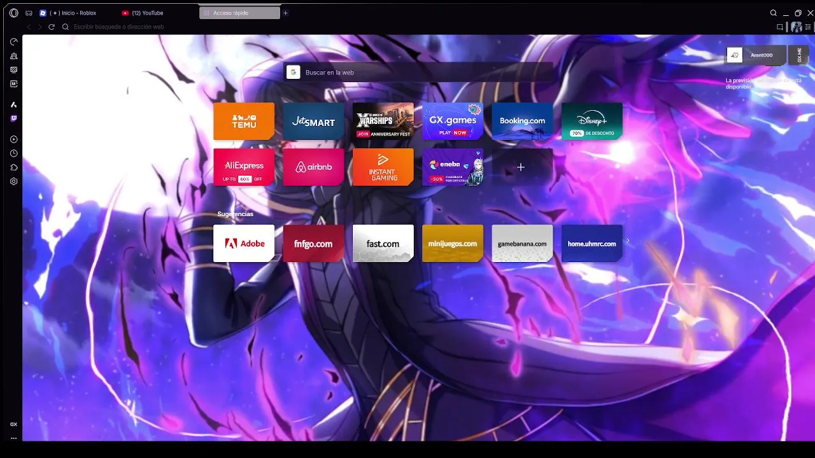
Task: Open the Temu speed dial tile
Action: coord(244,121)
